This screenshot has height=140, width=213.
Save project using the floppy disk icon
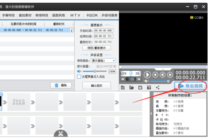coord(140,87)
